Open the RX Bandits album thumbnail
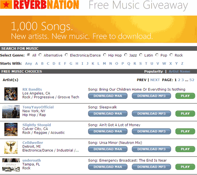The width and height of the screenshot is (197, 175). point(11,94)
